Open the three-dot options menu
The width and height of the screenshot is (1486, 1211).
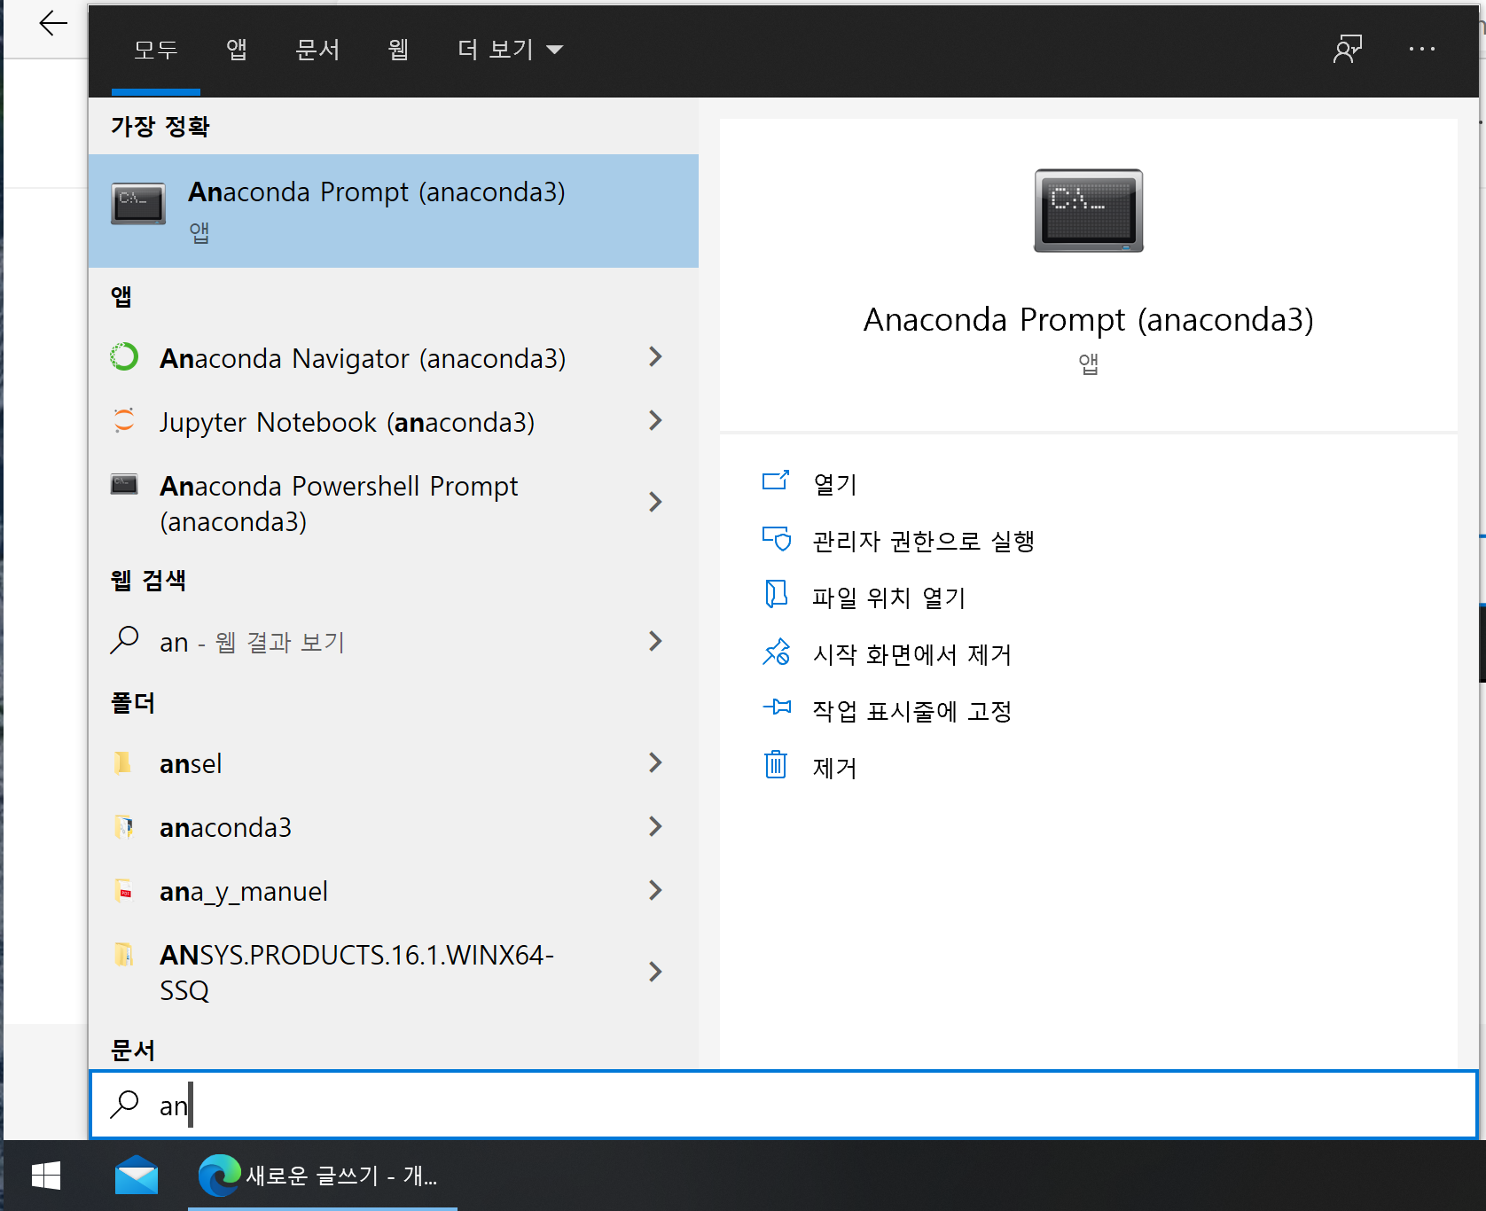point(1422,49)
